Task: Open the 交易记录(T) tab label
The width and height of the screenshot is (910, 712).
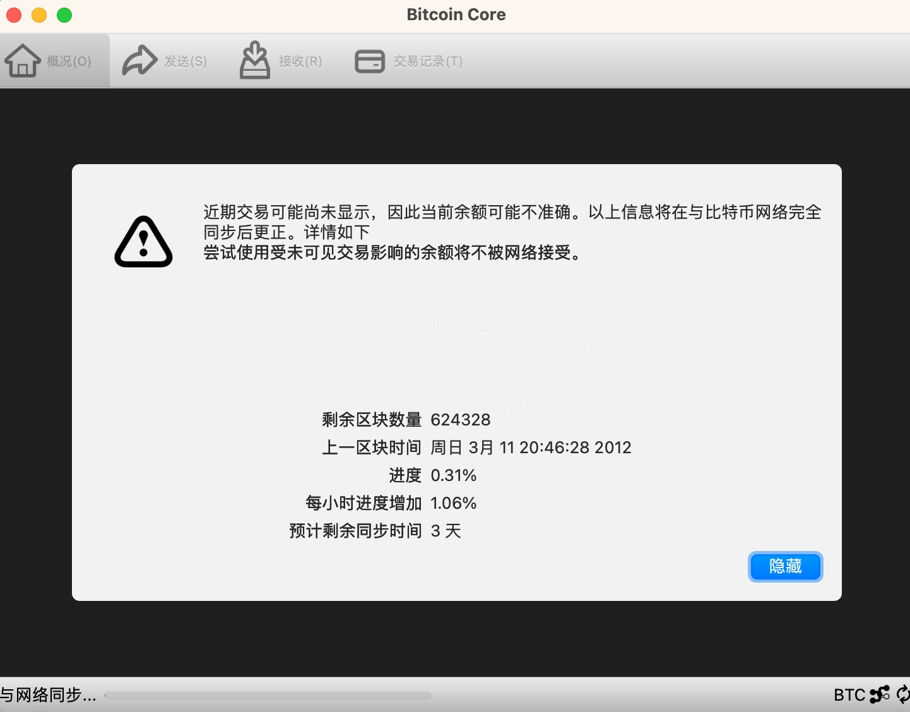Action: 428,61
